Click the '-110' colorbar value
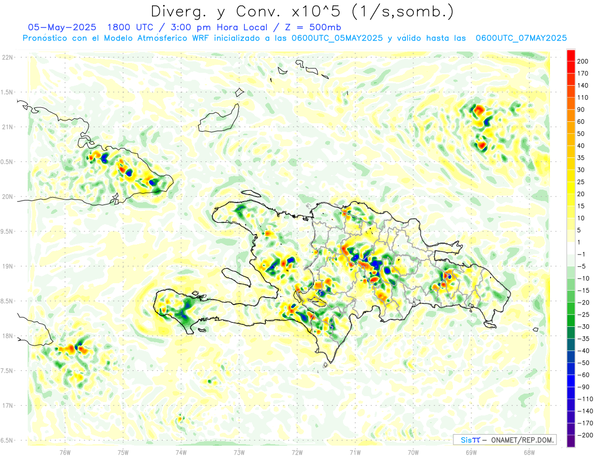594x459 pixels. coord(586,399)
